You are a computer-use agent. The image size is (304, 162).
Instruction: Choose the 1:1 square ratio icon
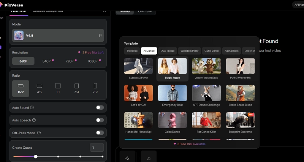(58, 86)
